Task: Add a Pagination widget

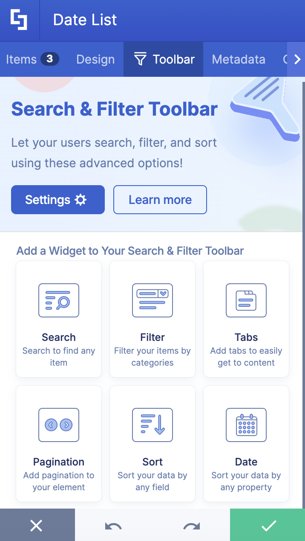Action: (x=58, y=443)
